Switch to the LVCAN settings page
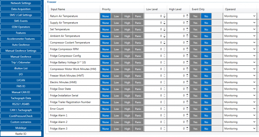The image size is (259, 137). tap(21, 80)
